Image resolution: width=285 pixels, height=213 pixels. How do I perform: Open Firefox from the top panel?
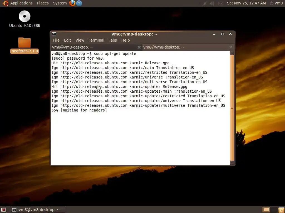click(x=72, y=3)
